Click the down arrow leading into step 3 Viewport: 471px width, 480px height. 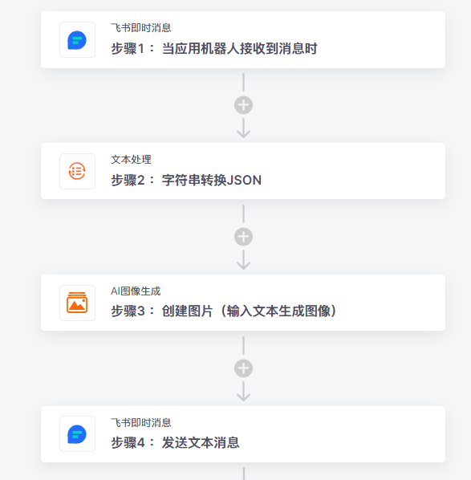[x=244, y=259]
